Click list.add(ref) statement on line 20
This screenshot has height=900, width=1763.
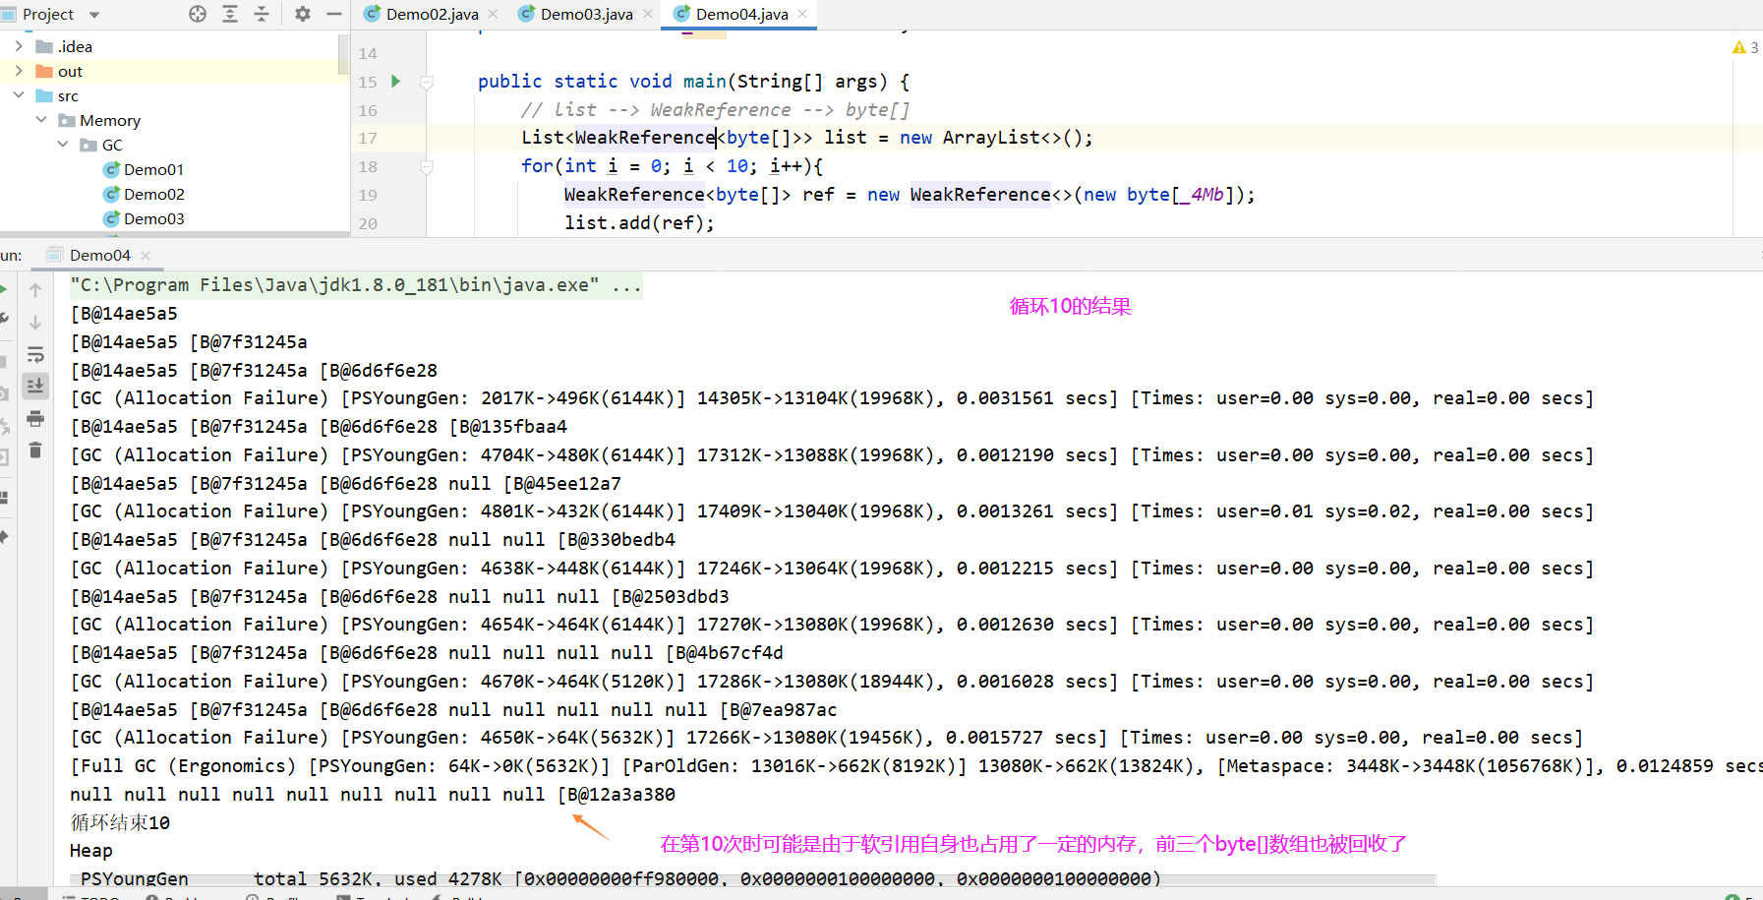pos(639,223)
